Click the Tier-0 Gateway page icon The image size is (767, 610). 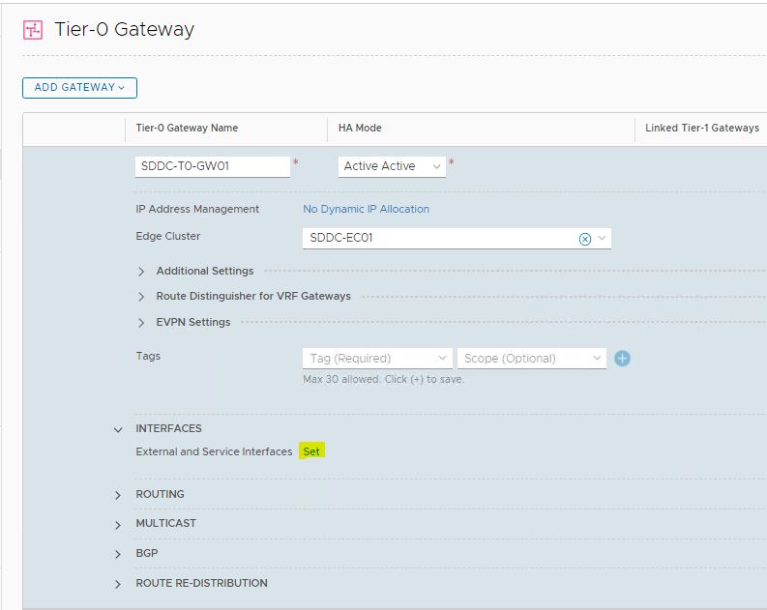33,30
